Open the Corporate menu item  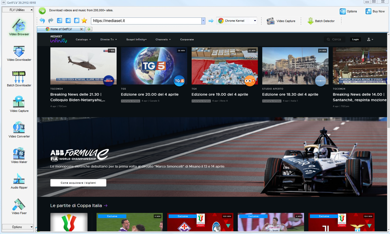pos(187,40)
